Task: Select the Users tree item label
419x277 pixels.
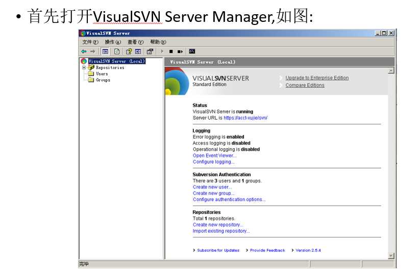Action: point(102,74)
